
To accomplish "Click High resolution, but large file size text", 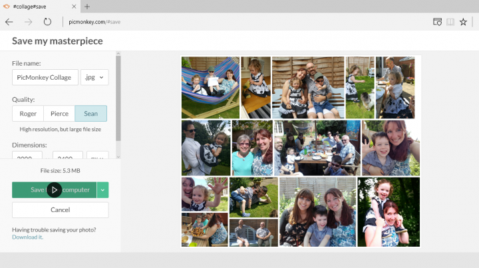I will (60, 130).
